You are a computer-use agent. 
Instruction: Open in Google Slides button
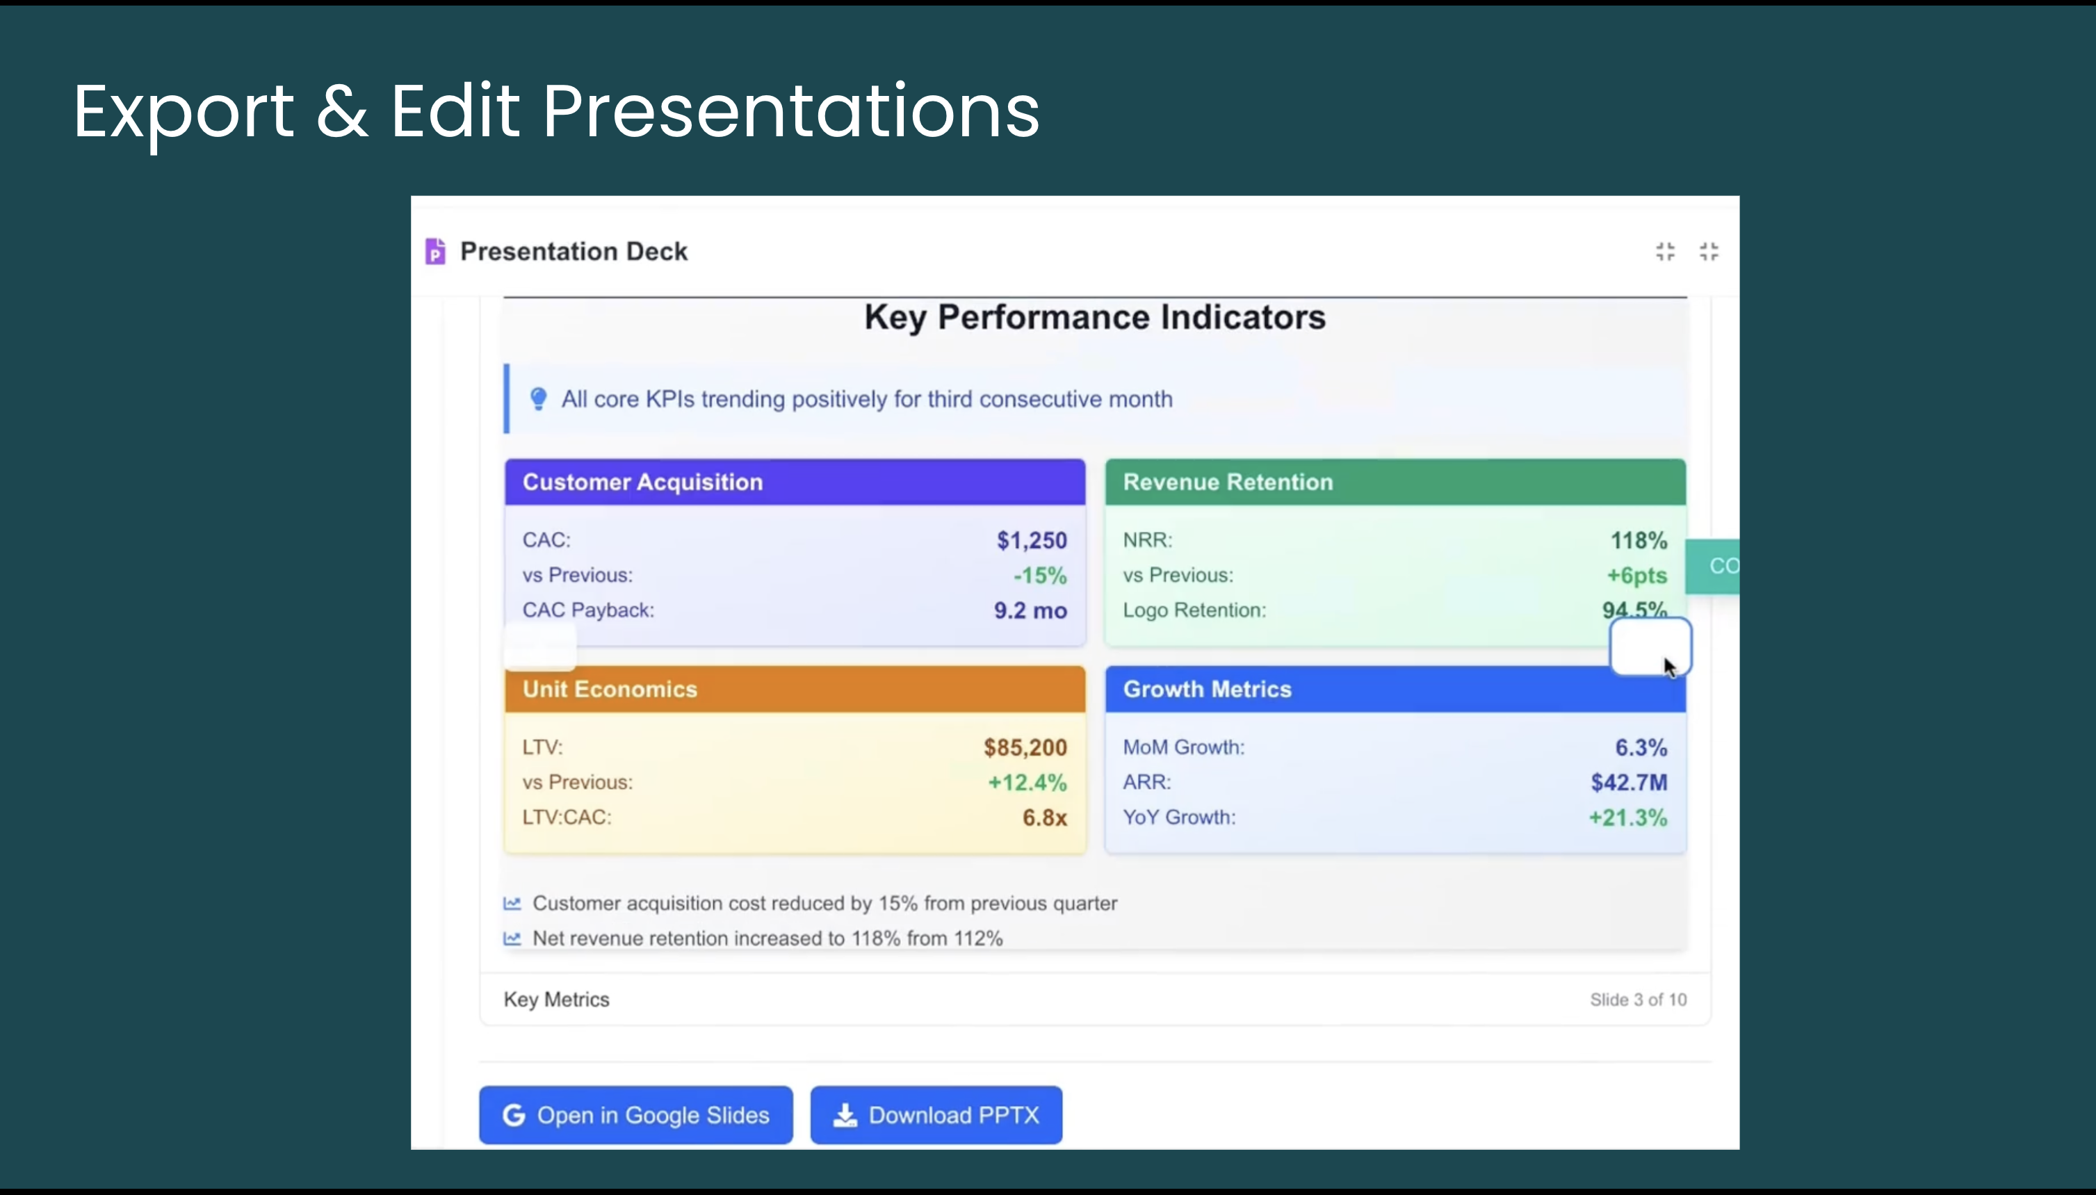pos(636,1114)
